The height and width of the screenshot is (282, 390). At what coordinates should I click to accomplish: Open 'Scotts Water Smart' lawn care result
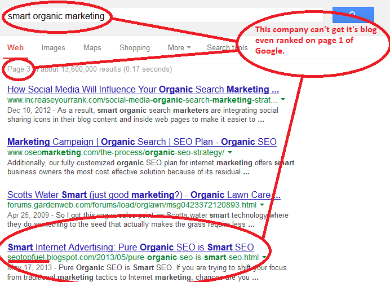[x=144, y=195]
